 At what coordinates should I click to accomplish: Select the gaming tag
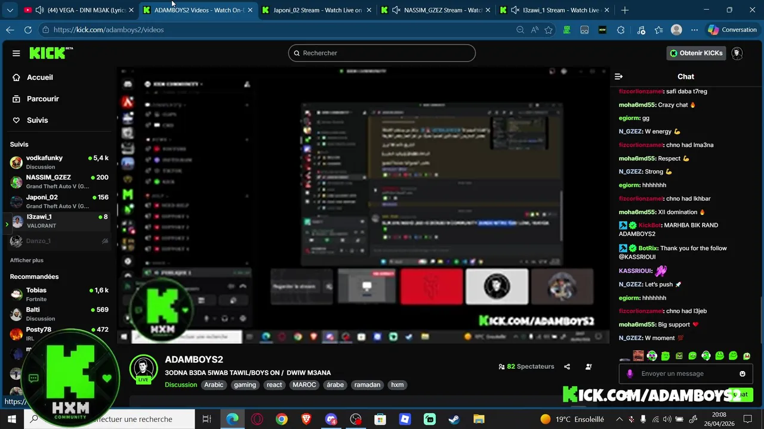tap(245, 385)
